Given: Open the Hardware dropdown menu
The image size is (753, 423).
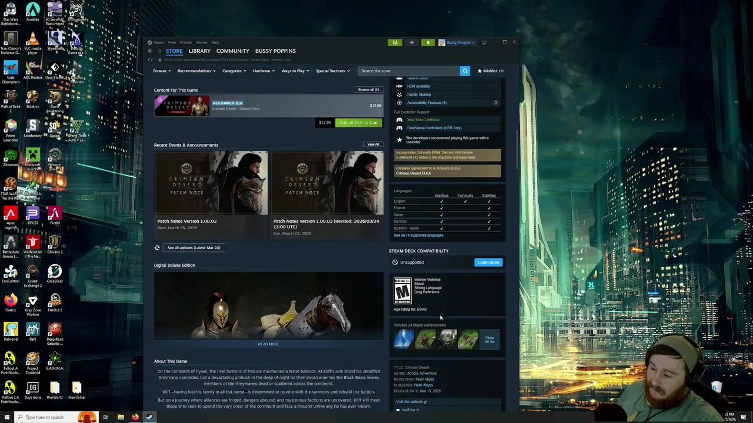Looking at the screenshot, I should pyautogui.click(x=264, y=71).
